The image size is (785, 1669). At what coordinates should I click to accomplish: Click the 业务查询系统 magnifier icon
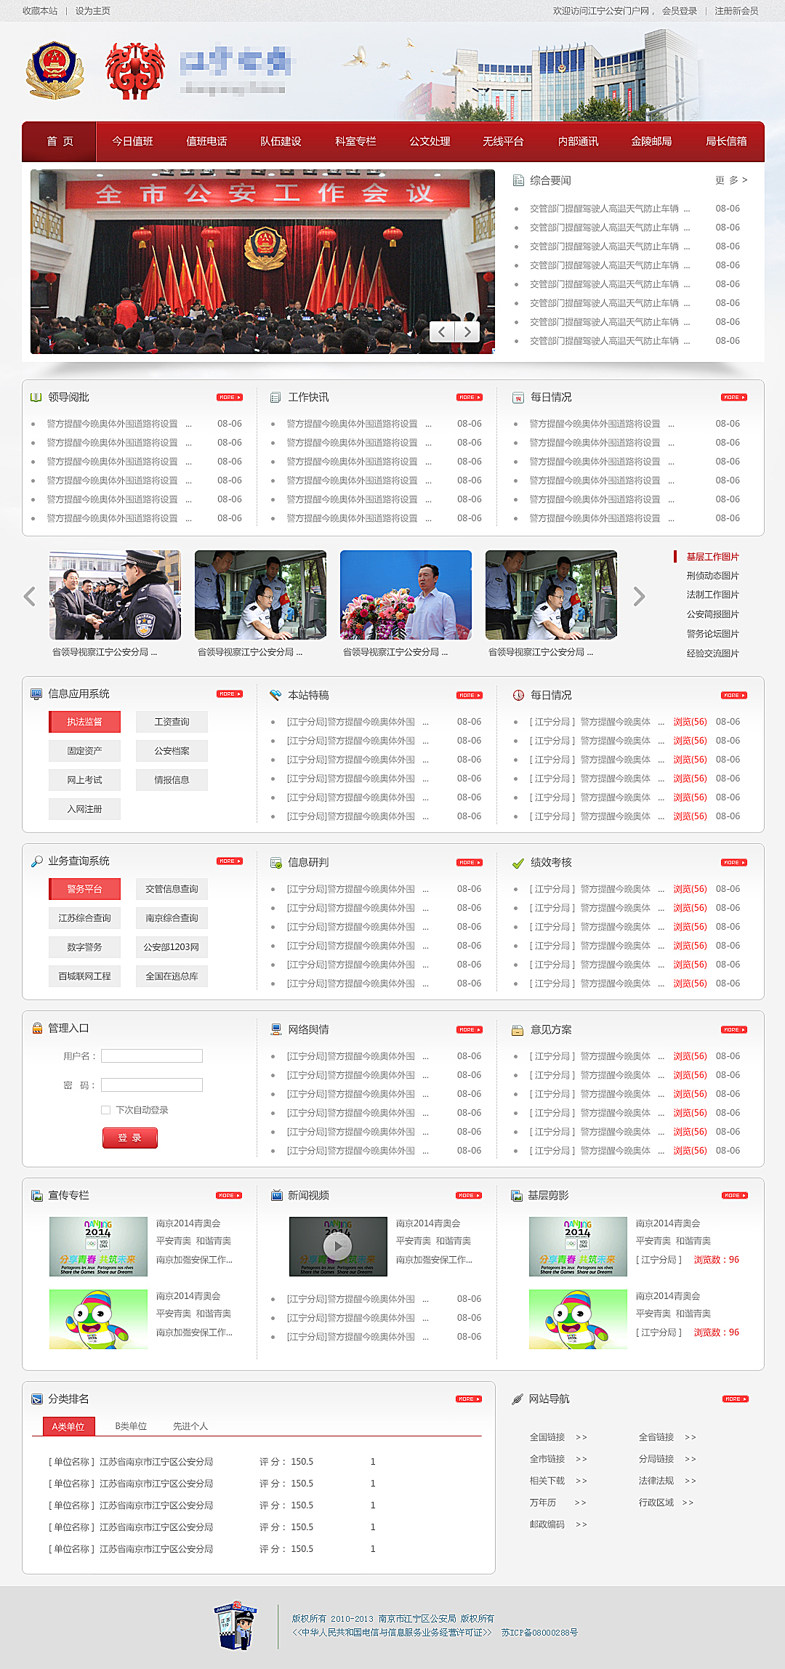(x=36, y=861)
